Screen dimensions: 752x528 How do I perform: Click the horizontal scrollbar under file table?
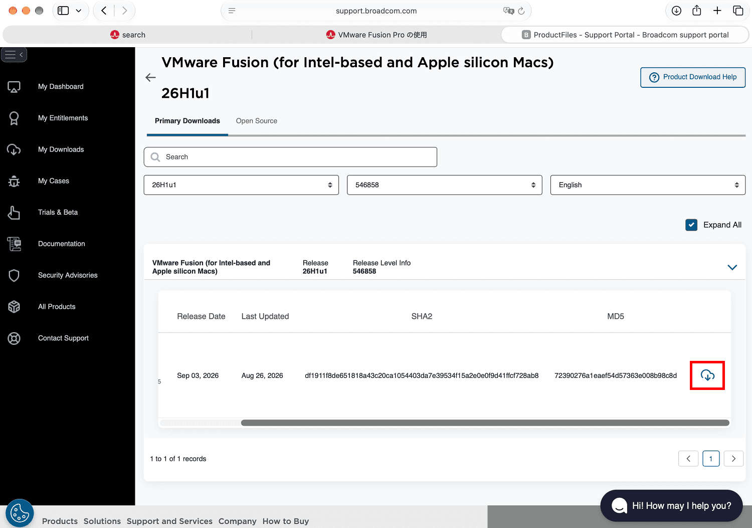point(485,423)
